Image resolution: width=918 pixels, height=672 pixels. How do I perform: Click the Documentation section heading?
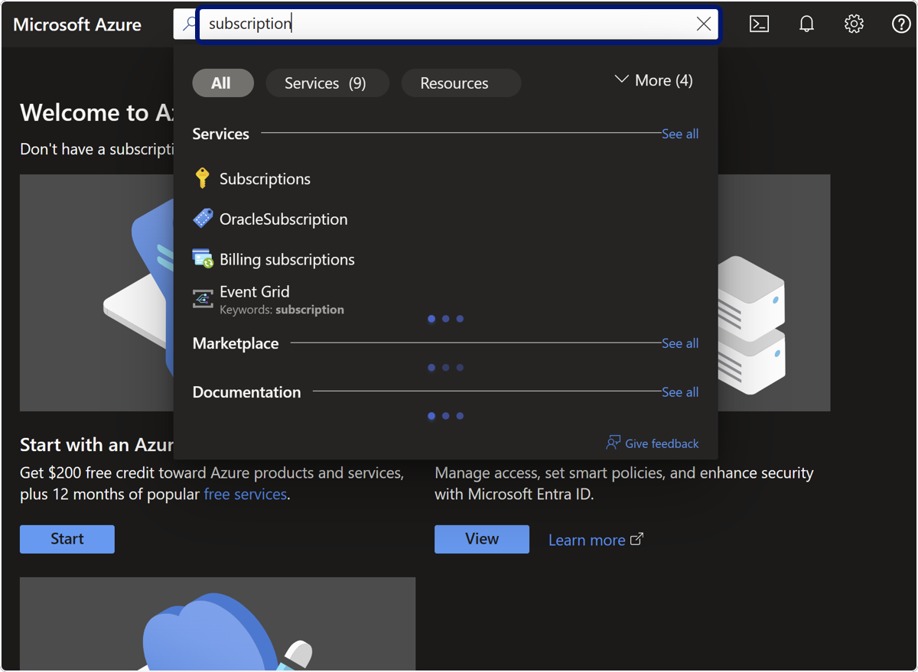point(247,392)
